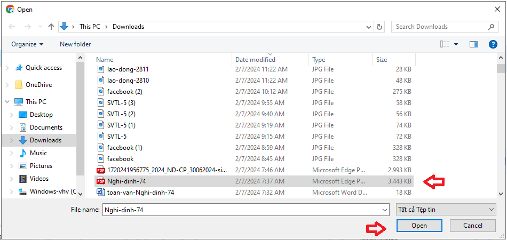The width and height of the screenshot is (507, 240).
Task: Click the search magnifier icon
Action: tap(491, 27)
